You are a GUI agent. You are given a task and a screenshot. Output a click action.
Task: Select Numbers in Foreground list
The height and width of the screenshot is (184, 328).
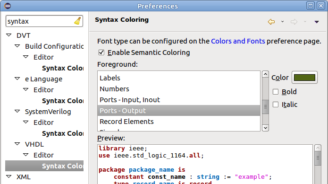(179, 89)
